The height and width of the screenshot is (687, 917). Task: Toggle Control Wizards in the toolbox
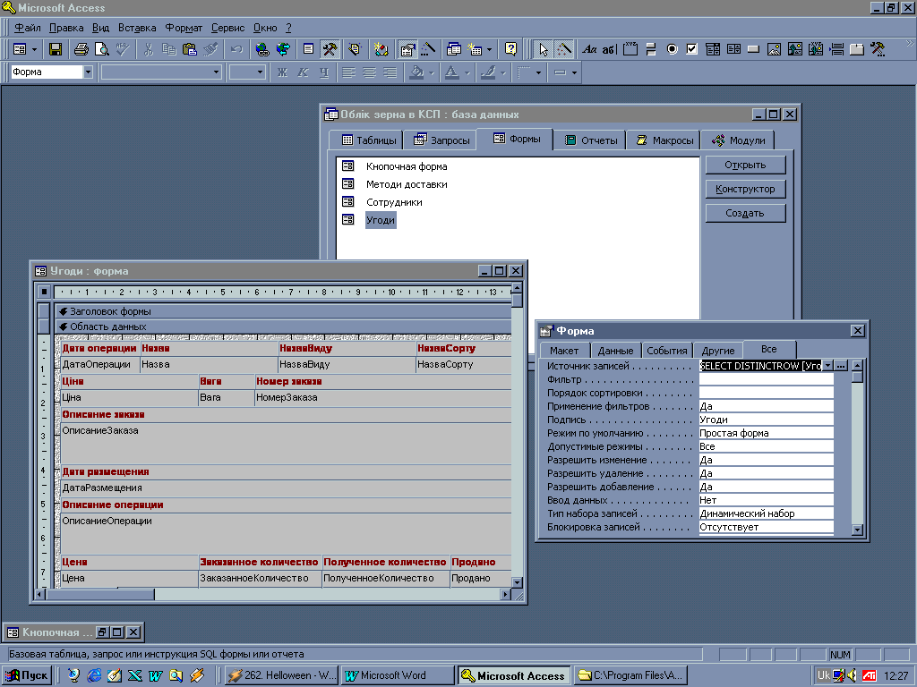tap(564, 49)
